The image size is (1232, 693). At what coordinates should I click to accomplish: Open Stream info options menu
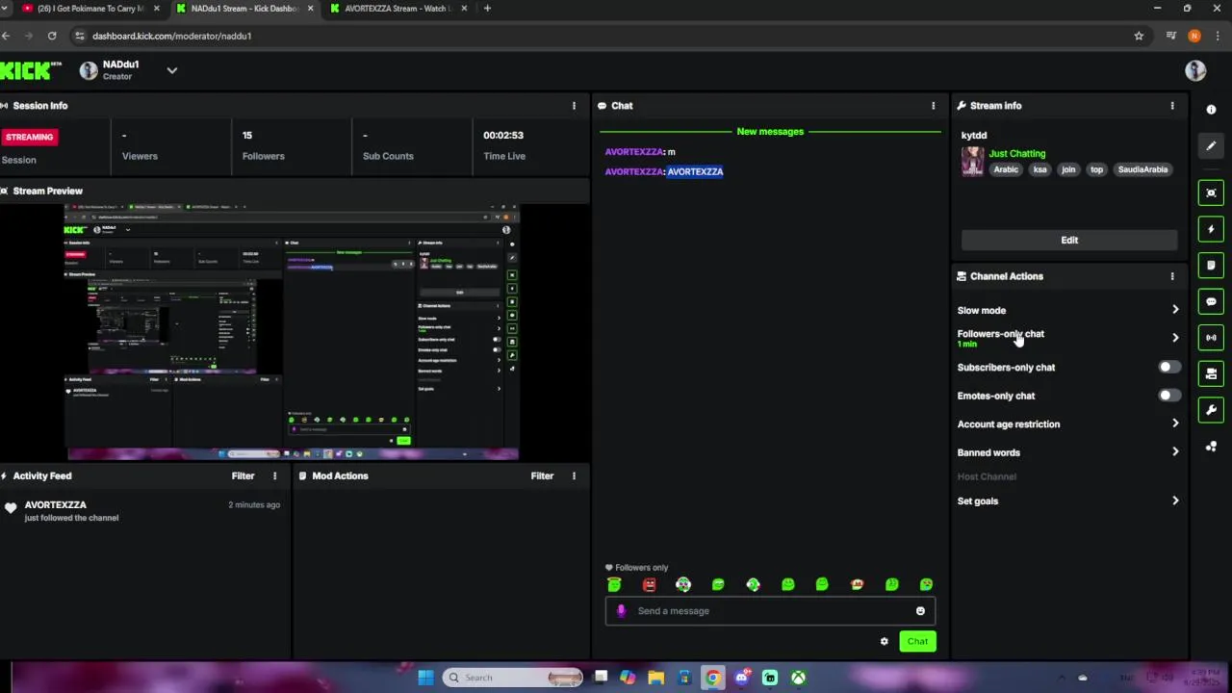click(1171, 106)
